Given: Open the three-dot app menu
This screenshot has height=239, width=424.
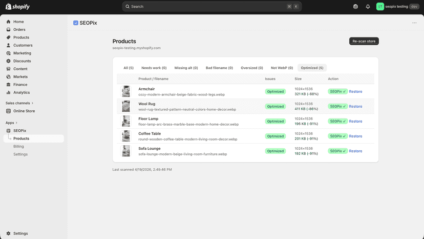Looking at the screenshot, I should [x=414, y=23].
